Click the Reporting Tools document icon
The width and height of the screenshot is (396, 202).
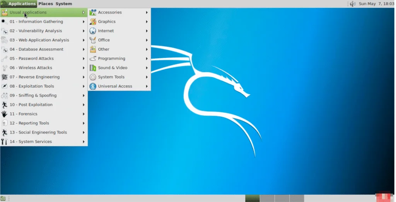pyautogui.click(x=4, y=123)
